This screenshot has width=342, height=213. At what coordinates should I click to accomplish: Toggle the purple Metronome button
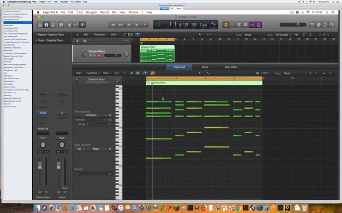coord(259,25)
